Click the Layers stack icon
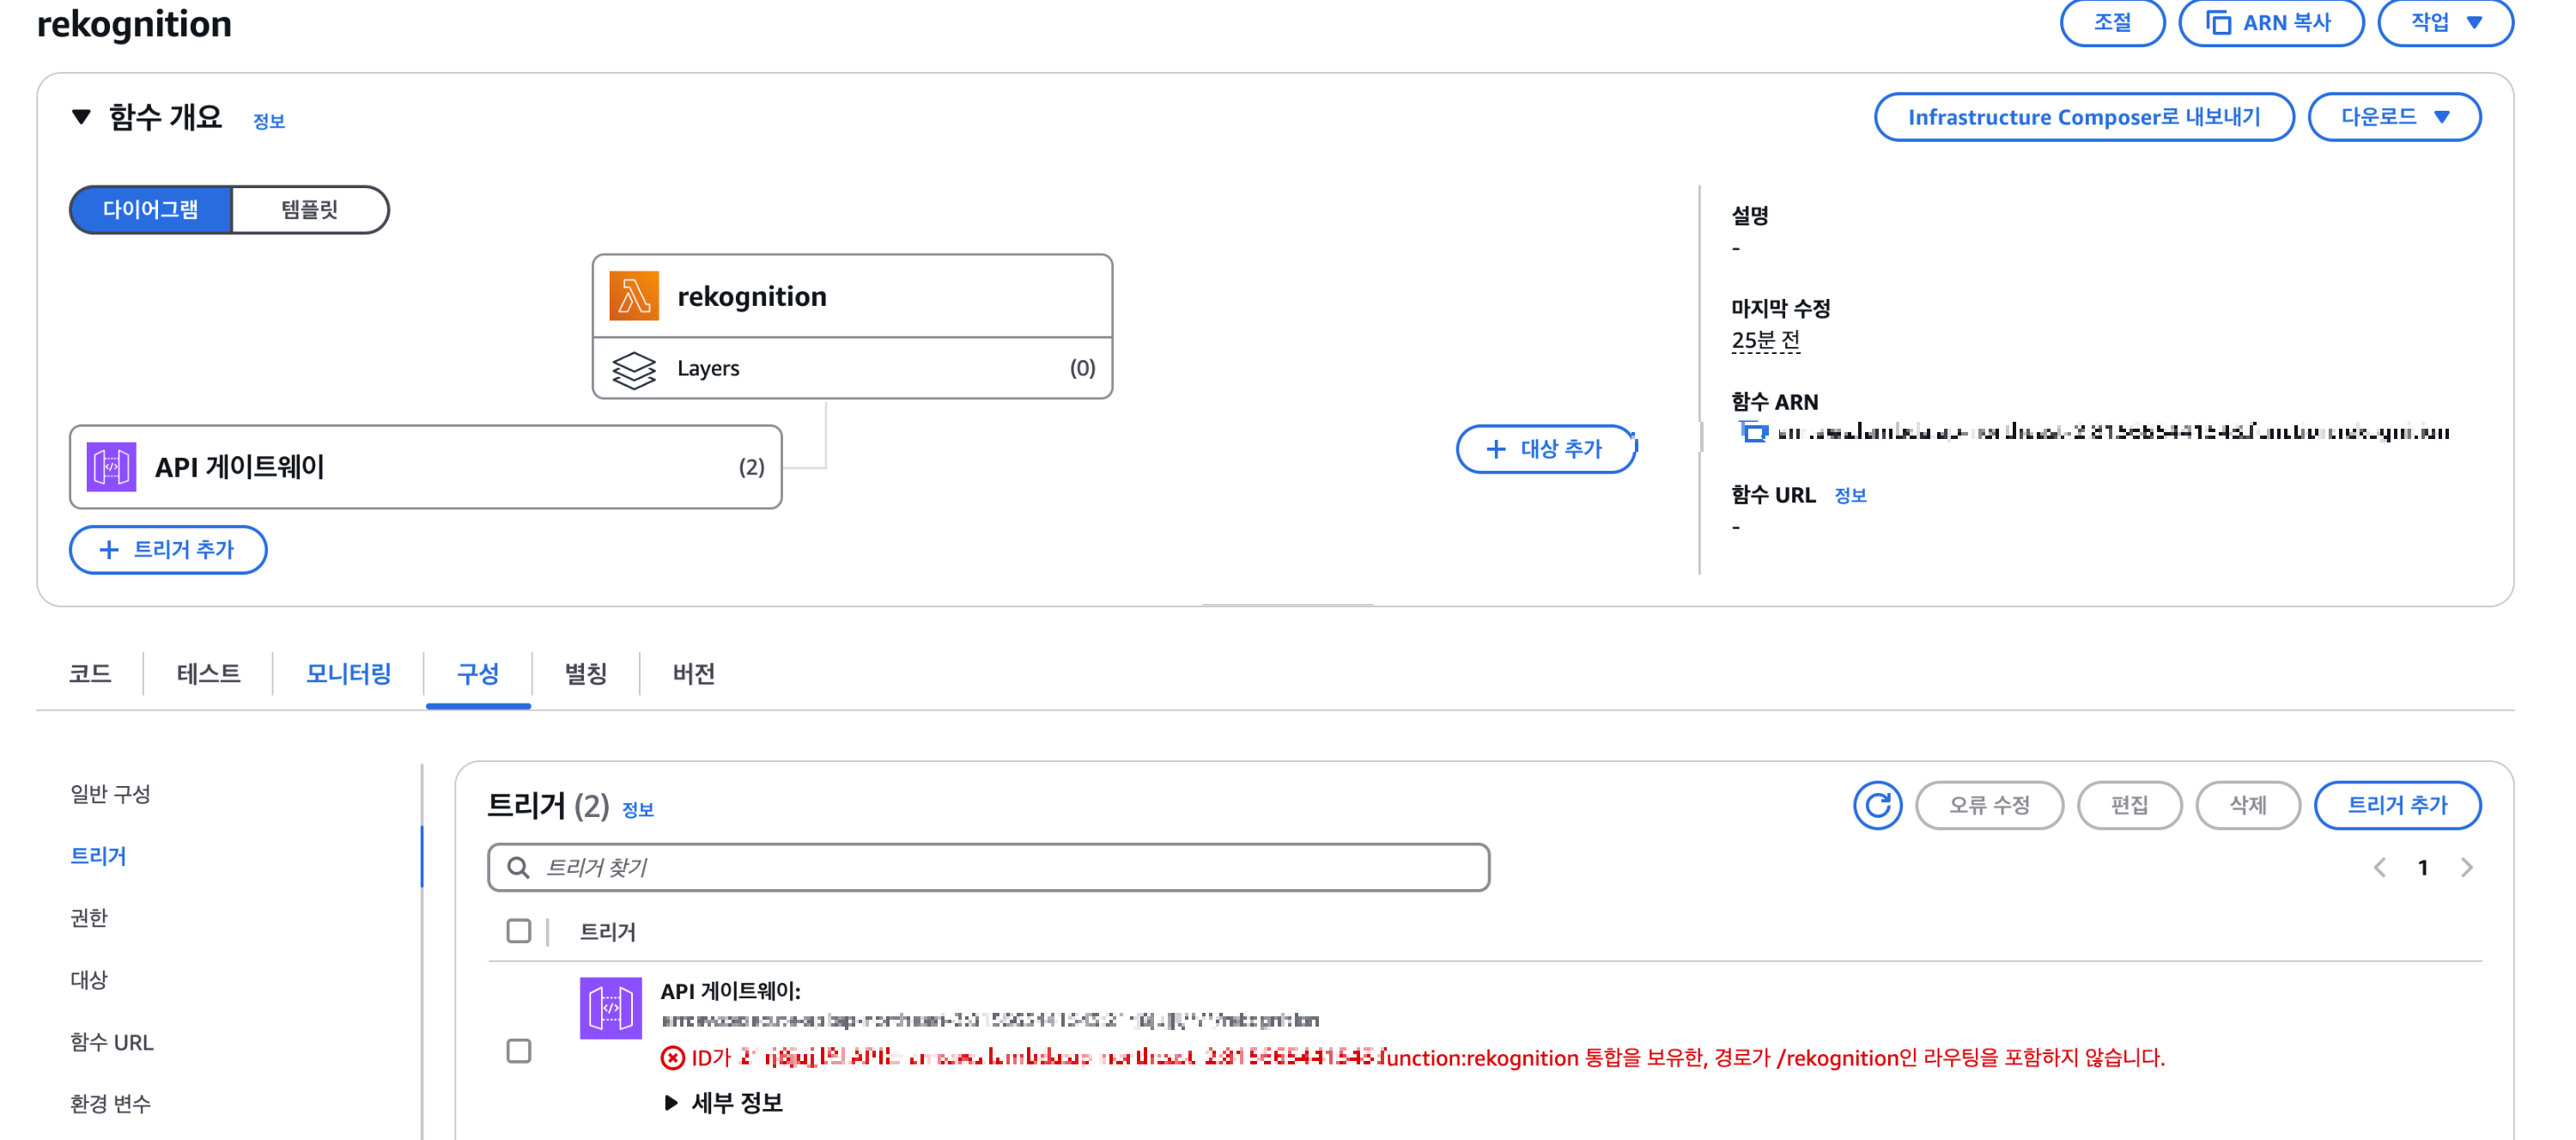The height and width of the screenshot is (1140, 2576). 634,369
